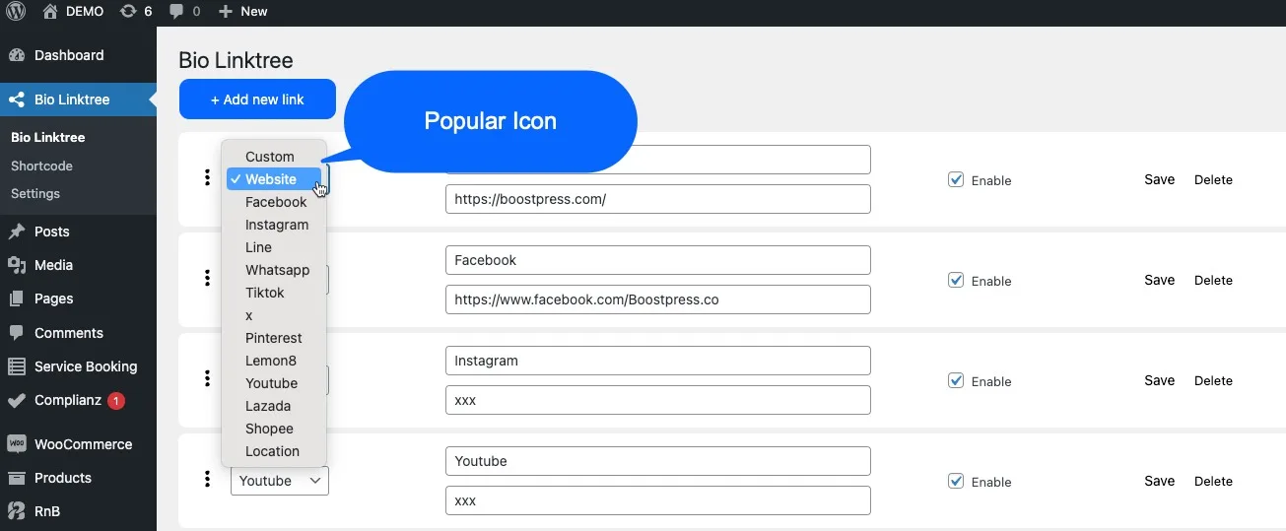
Task: Choose Pinterest from the icon dropdown list
Action: [x=273, y=338]
